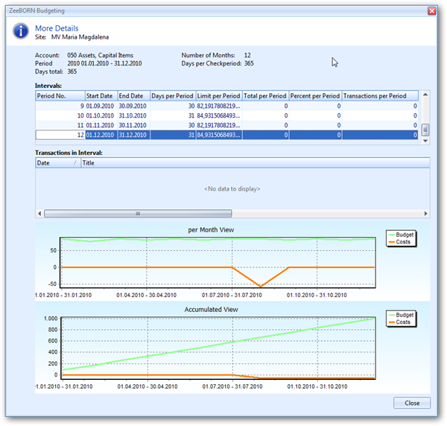447x426 pixels.
Task: Click the Costs legend swatch in Accumulated View
Action: click(390, 322)
